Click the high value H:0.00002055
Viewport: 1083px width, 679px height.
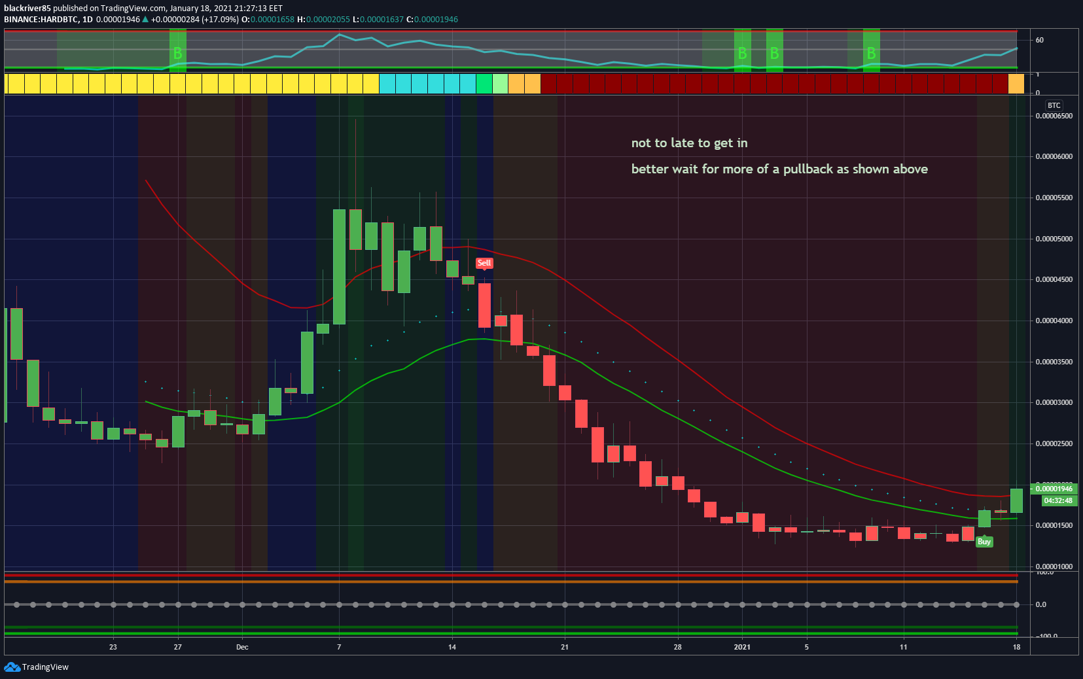click(x=323, y=20)
